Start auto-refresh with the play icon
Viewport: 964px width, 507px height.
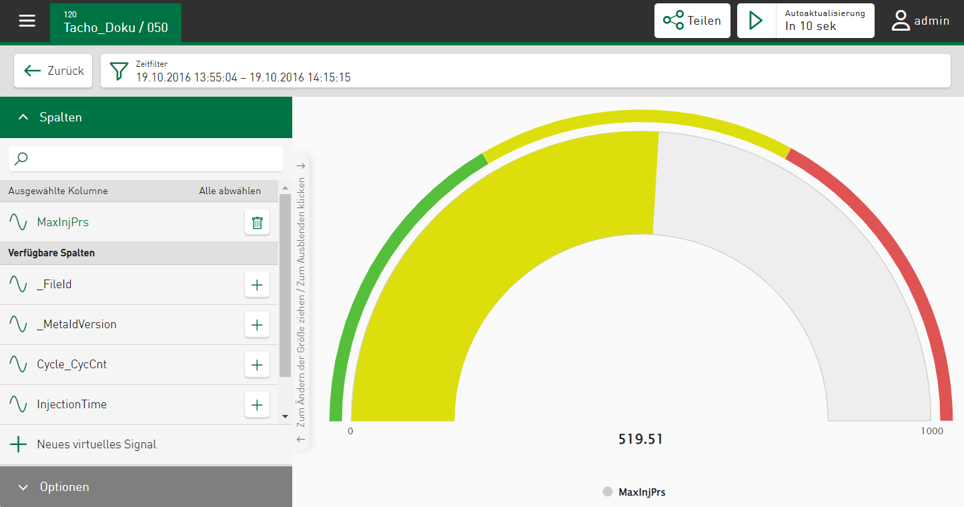click(x=756, y=21)
